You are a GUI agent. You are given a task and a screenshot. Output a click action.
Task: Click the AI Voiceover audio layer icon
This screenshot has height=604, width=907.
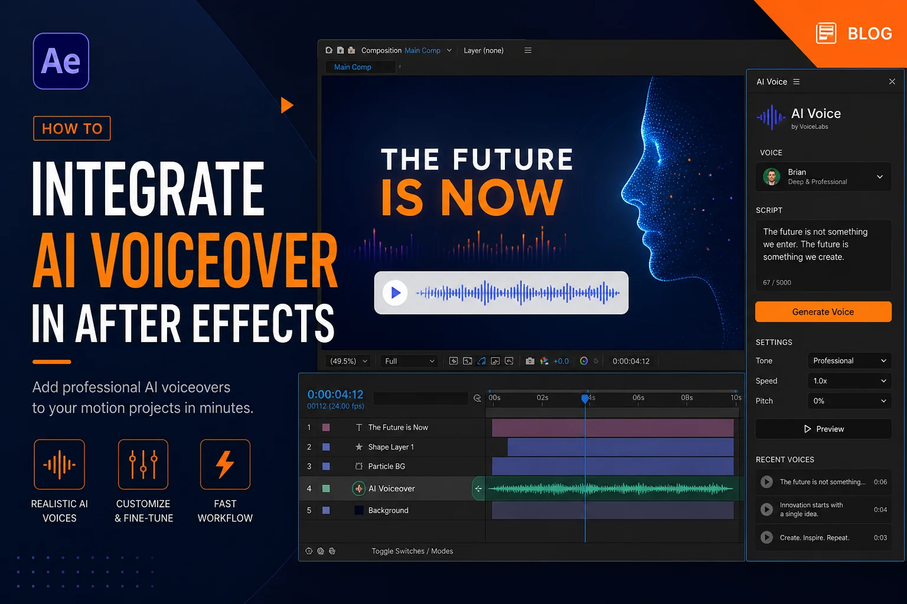tap(358, 488)
